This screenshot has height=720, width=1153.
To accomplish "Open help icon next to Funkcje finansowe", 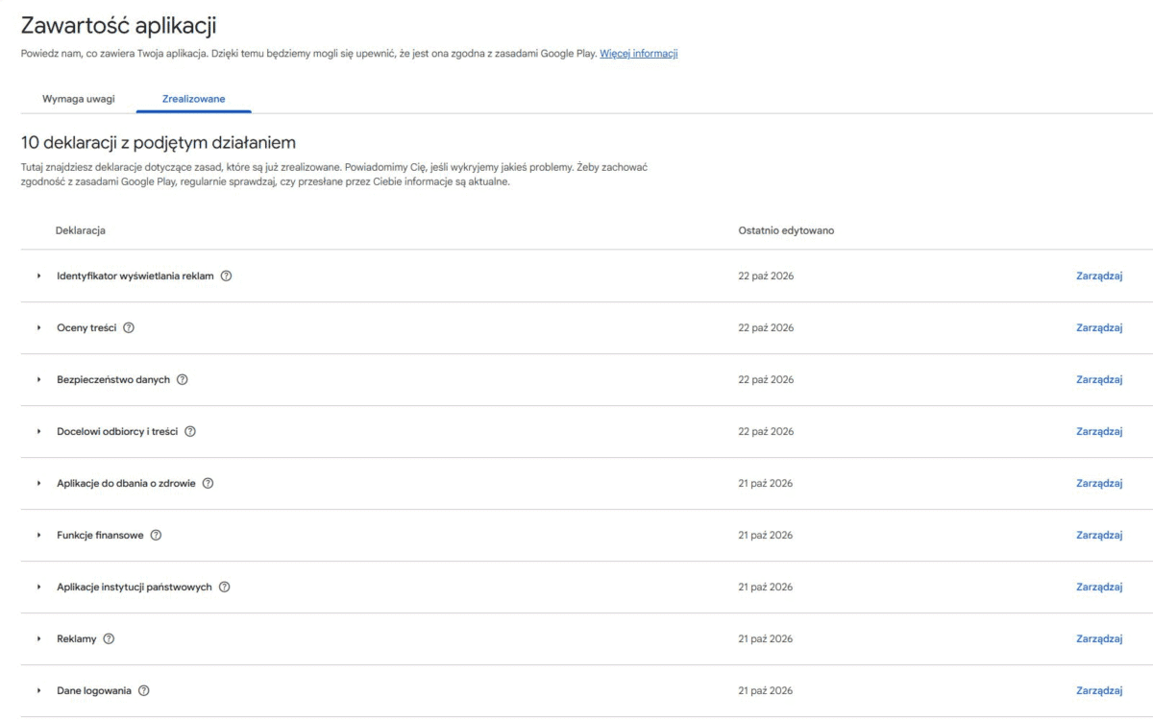I will tap(156, 535).
